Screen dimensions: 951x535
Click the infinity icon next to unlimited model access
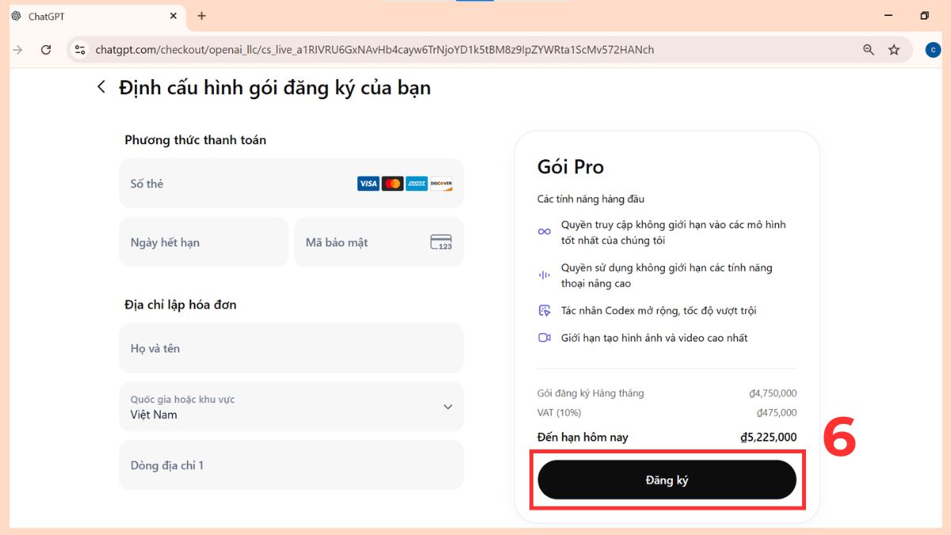544,231
